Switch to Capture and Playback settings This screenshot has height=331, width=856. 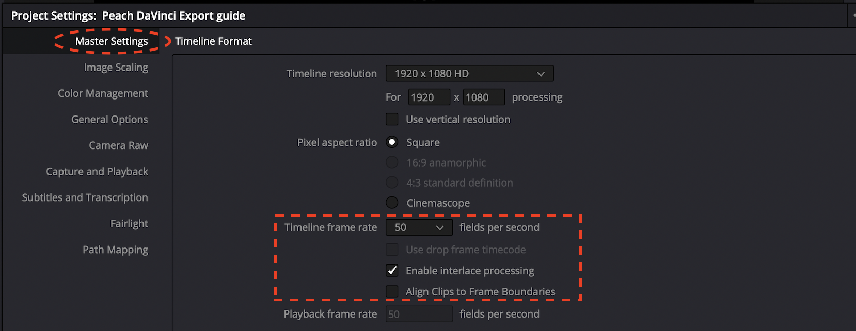(x=97, y=172)
